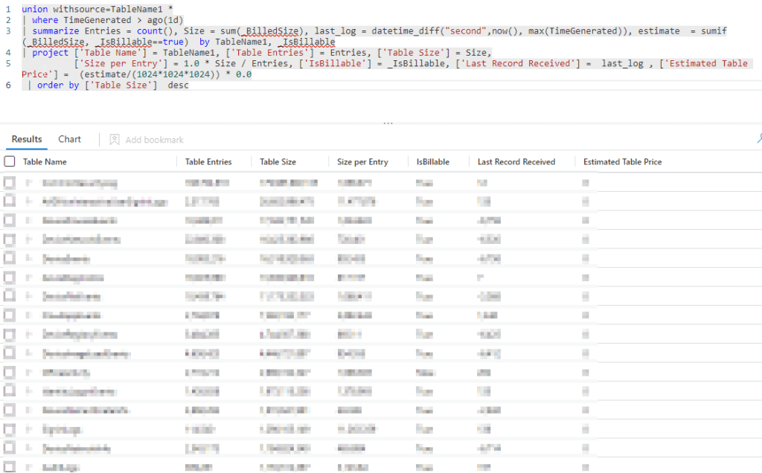Sort by Table Size column header
Viewport: 762px width, 473px height.
pyautogui.click(x=278, y=161)
